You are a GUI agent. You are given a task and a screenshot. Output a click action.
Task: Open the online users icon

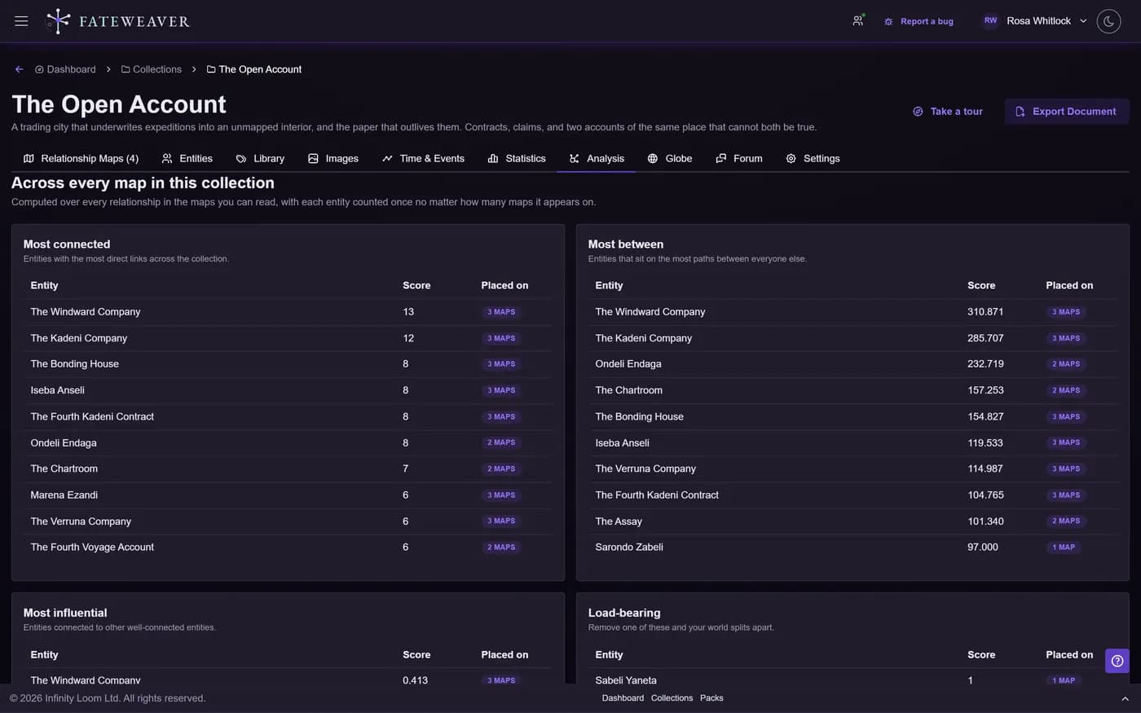point(858,21)
